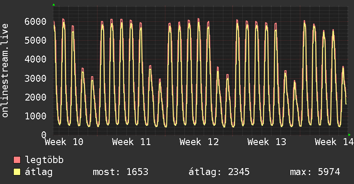This screenshot has height=184, width=354.
Task: Click the Week 14 axis label
Action: [x=334, y=142]
